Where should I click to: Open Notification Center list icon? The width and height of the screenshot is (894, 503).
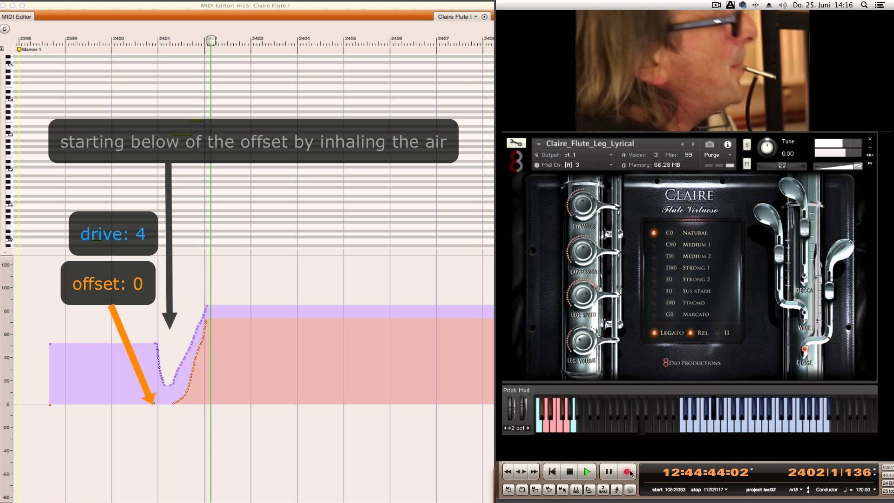[x=880, y=5]
